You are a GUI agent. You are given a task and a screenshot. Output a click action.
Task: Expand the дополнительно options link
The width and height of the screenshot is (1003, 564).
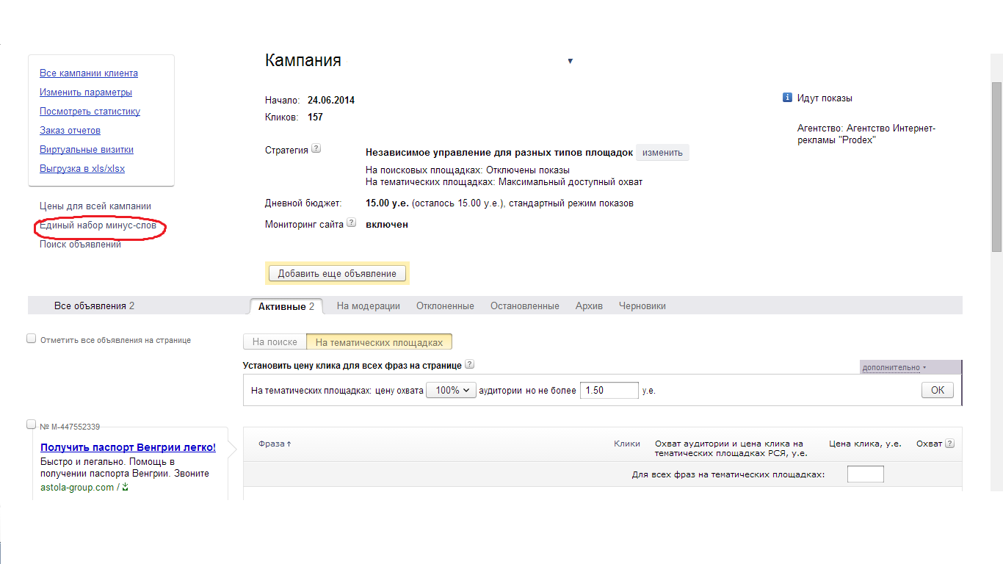pos(894,367)
